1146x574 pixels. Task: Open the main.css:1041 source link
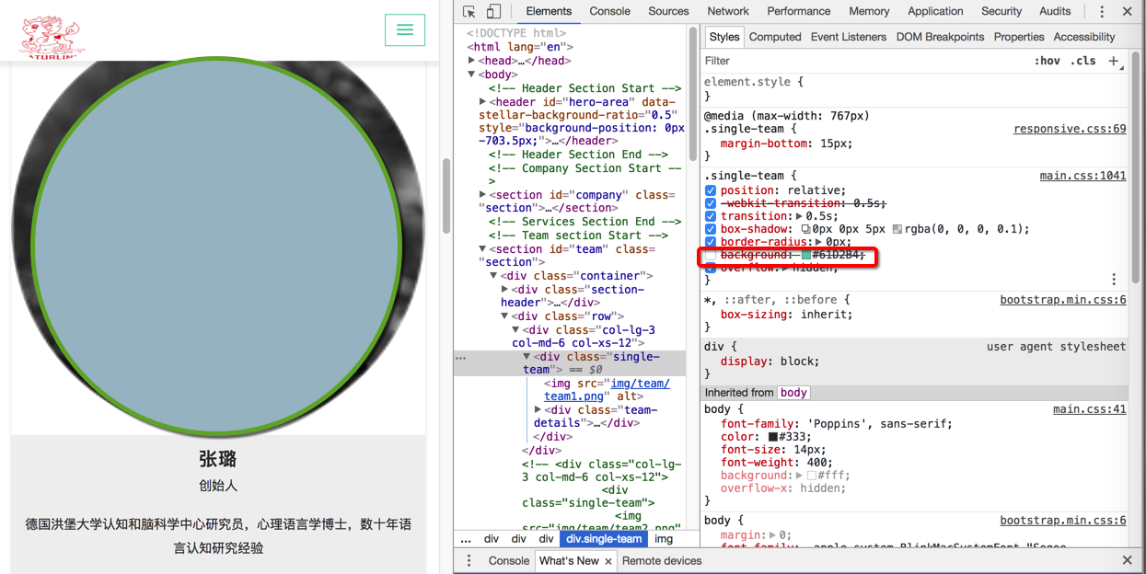tap(1082, 176)
